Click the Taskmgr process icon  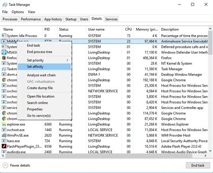pyautogui.click(x=4, y=69)
